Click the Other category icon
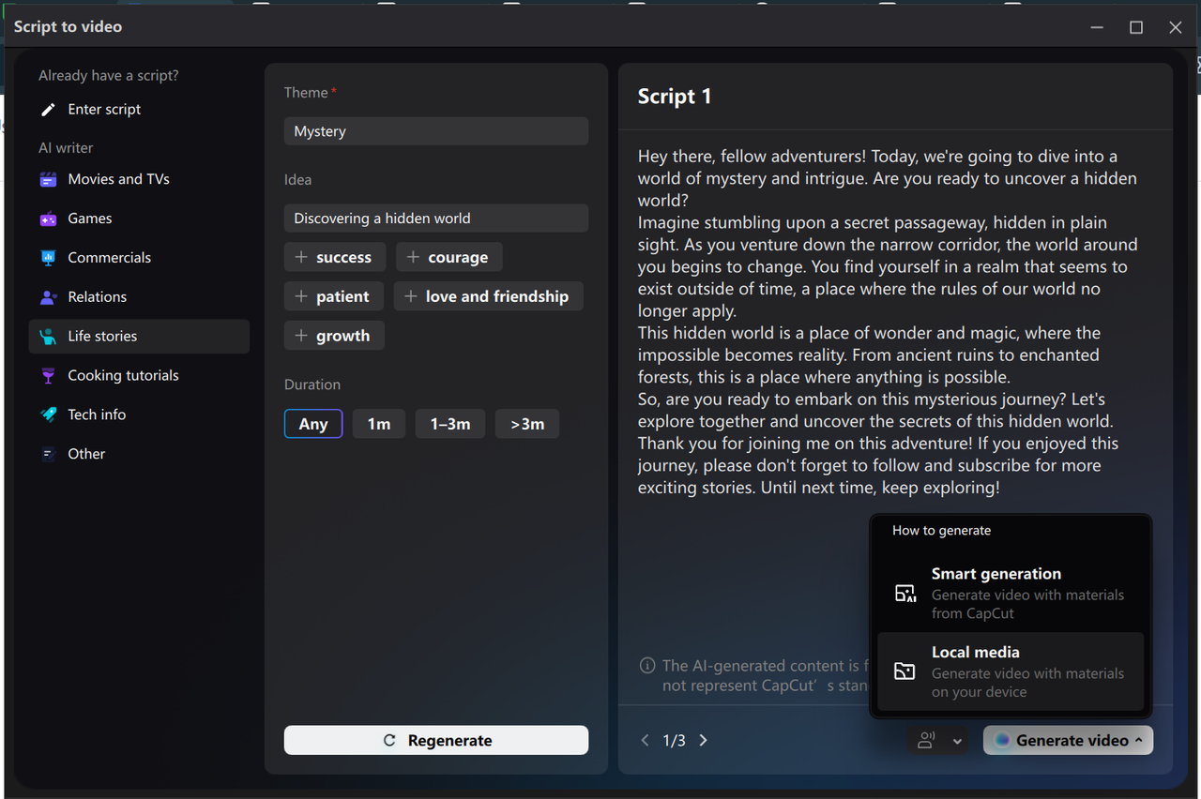Image resolution: width=1201 pixels, height=799 pixels. 48,453
